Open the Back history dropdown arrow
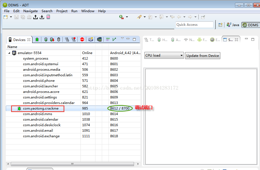Screen dimensions: 260x170 pyautogui.click(x=184, y=17)
